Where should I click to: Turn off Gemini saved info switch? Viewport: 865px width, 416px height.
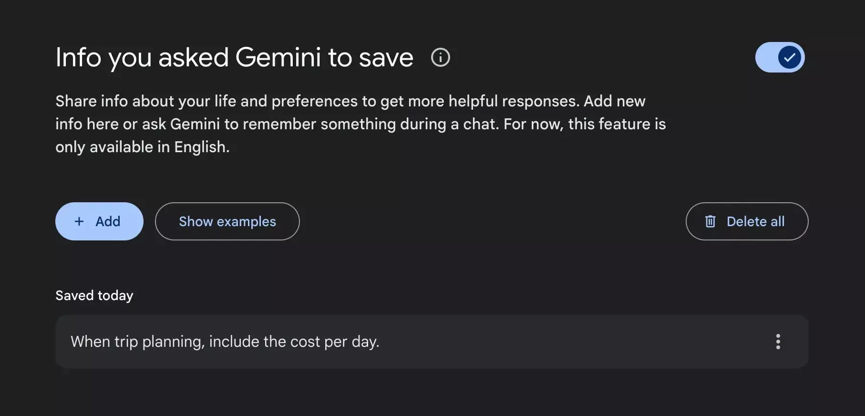(x=780, y=57)
